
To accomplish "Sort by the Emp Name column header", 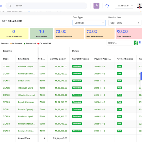I will coord(23,59).
